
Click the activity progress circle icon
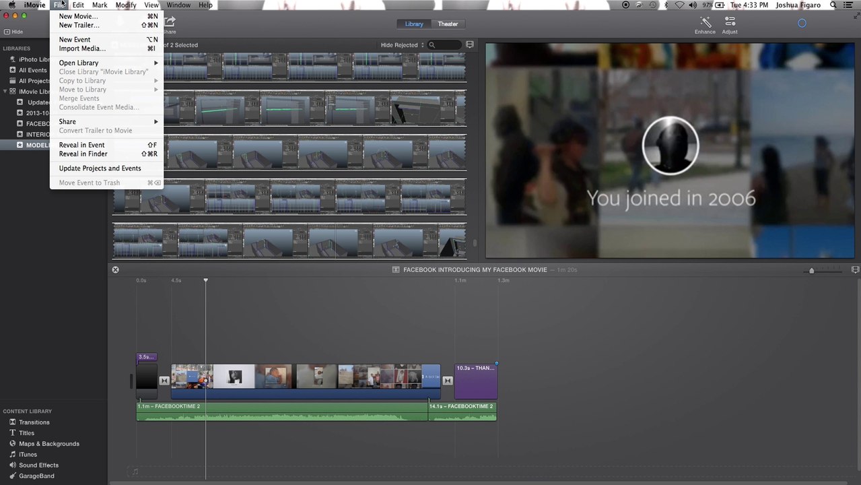pos(802,23)
